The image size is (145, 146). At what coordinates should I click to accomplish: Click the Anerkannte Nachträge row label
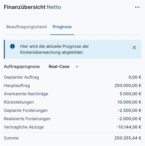[26, 94]
